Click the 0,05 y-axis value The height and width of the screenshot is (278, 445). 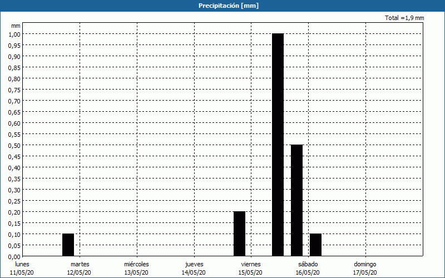(x=14, y=245)
